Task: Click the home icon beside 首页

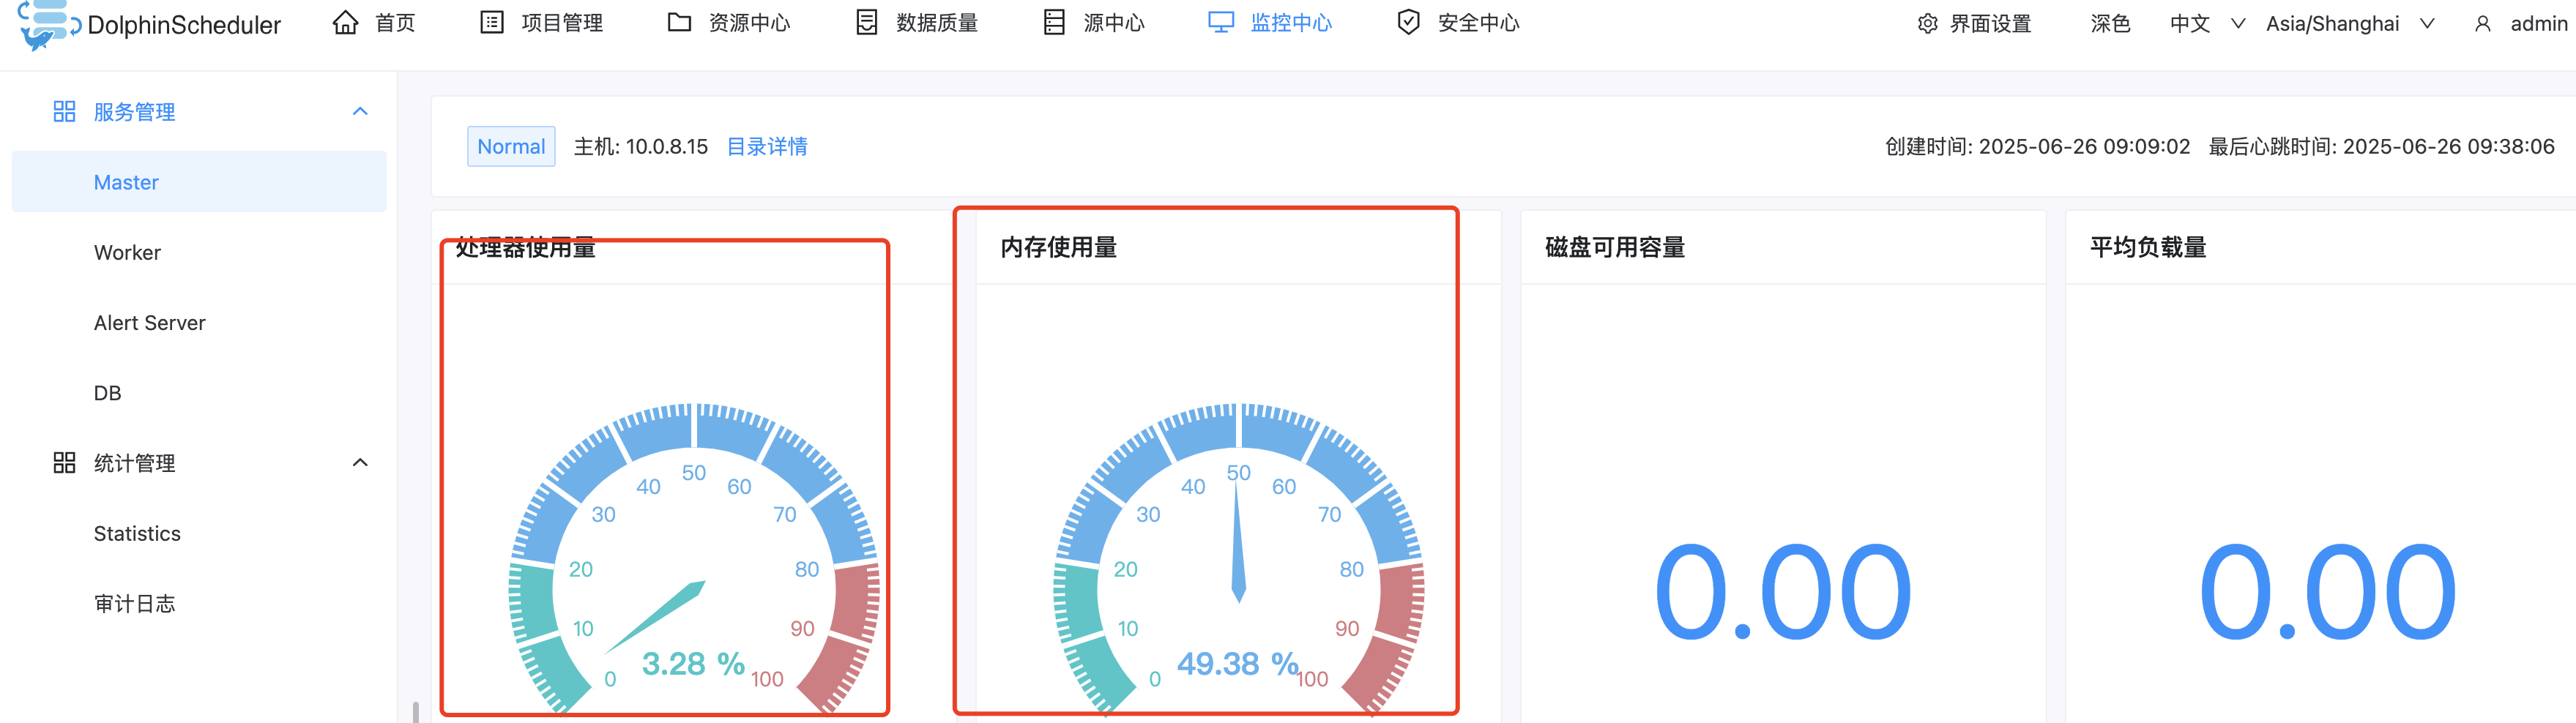Action: 345,23
